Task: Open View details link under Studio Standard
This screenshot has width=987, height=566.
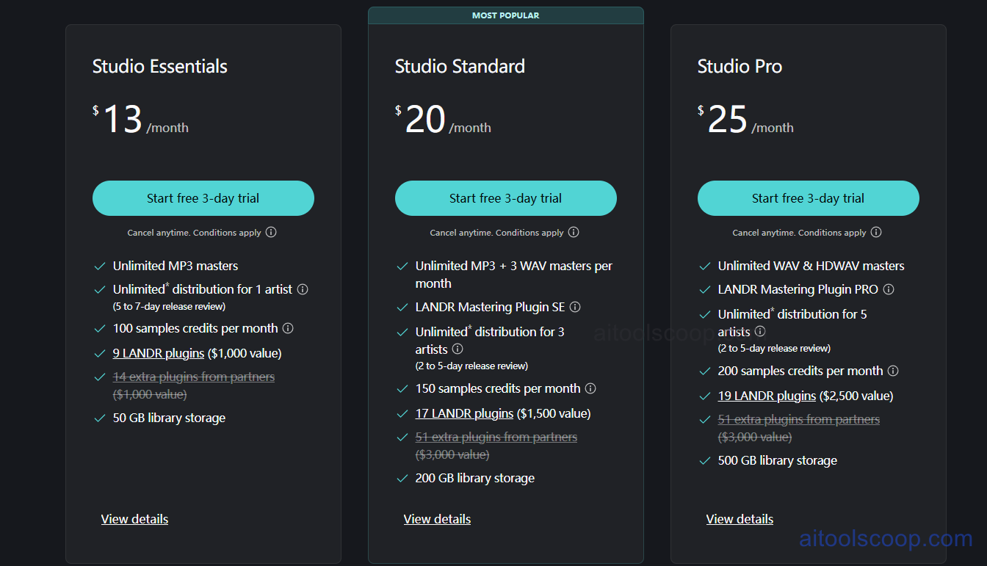Action: pos(437,519)
